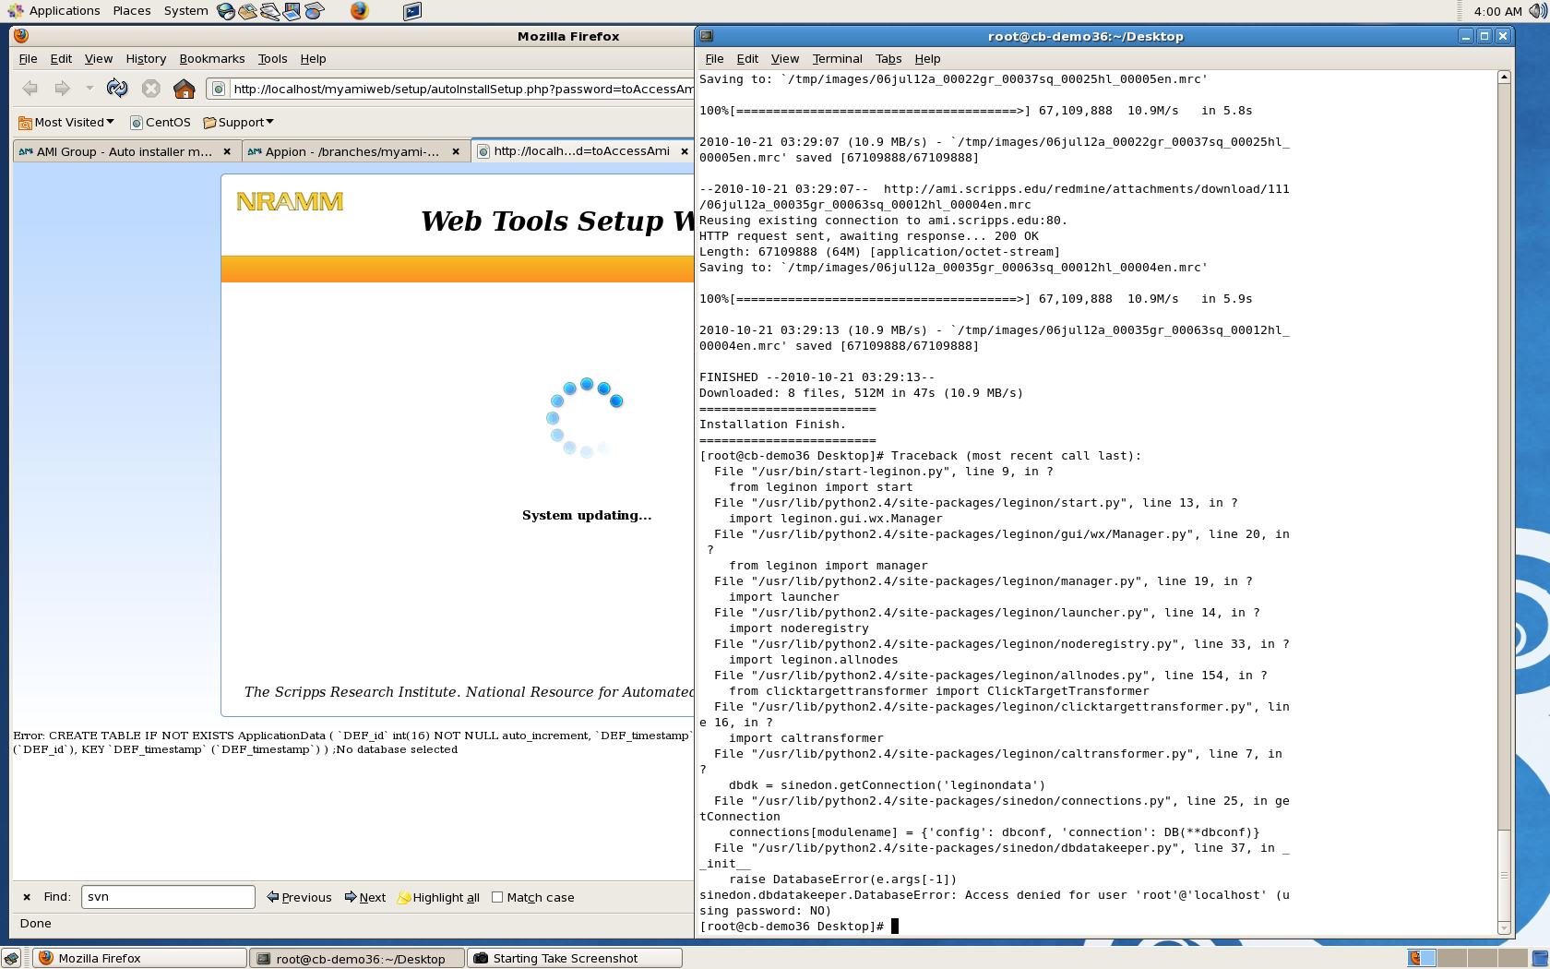The height and width of the screenshot is (969, 1550).
Task: Click the Forward arrow in Firefox
Action: click(x=62, y=89)
